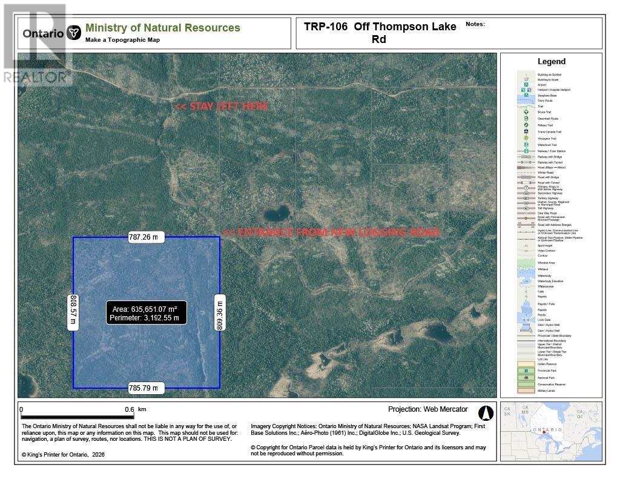Click the Lock Gate legend symbol
Image resolution: width=620 pixels, height=479 pixels.
(526, 320)
